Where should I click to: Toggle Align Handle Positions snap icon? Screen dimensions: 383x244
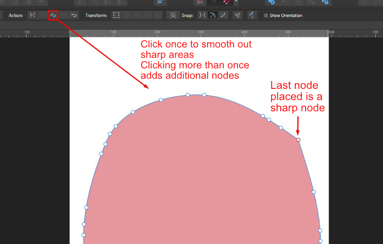(238, 15)
